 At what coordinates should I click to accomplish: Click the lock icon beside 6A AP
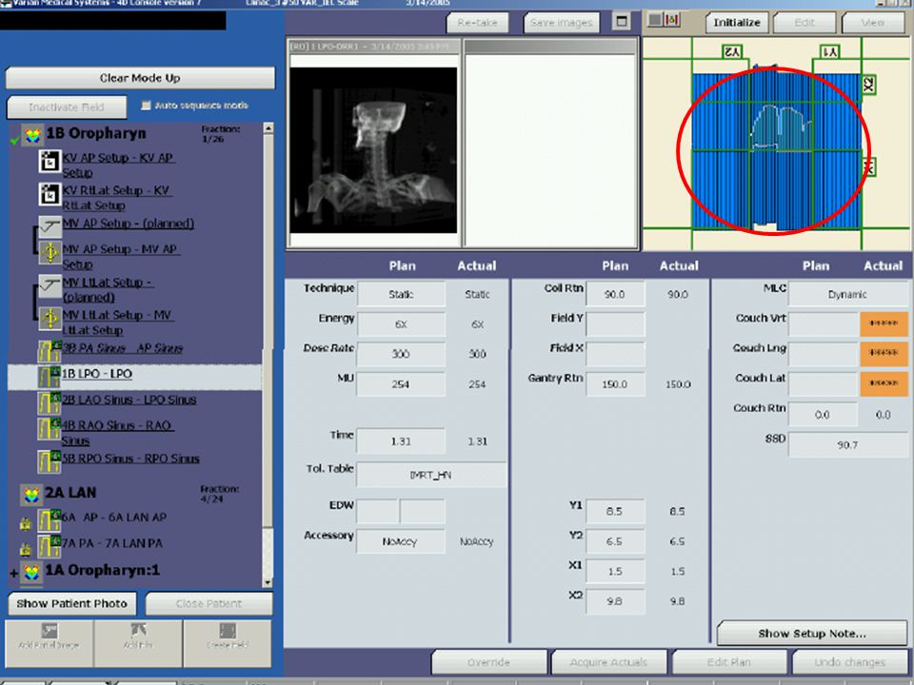click(x=25, y=523)
